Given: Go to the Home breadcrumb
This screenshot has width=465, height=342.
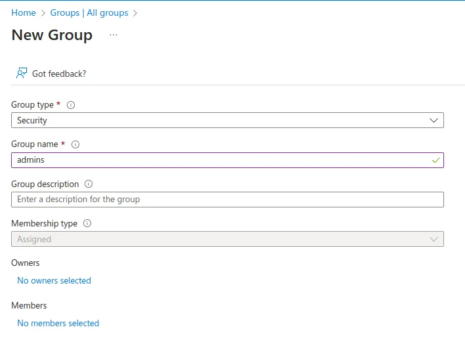Looking at the screenshot, I should [x=24, y=13].
